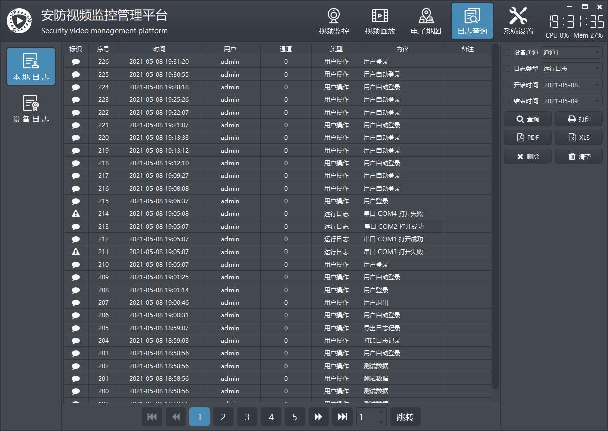
Task: Open the 电子地图 electronic map module
Action: coord(426,21)
